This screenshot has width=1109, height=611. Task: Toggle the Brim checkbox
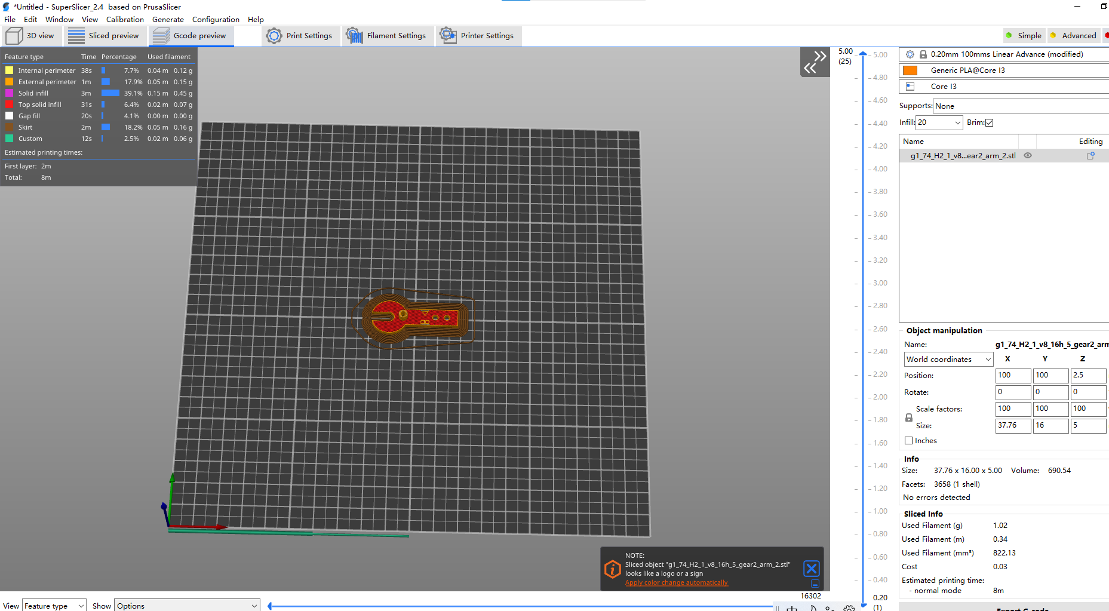(989, 122)
